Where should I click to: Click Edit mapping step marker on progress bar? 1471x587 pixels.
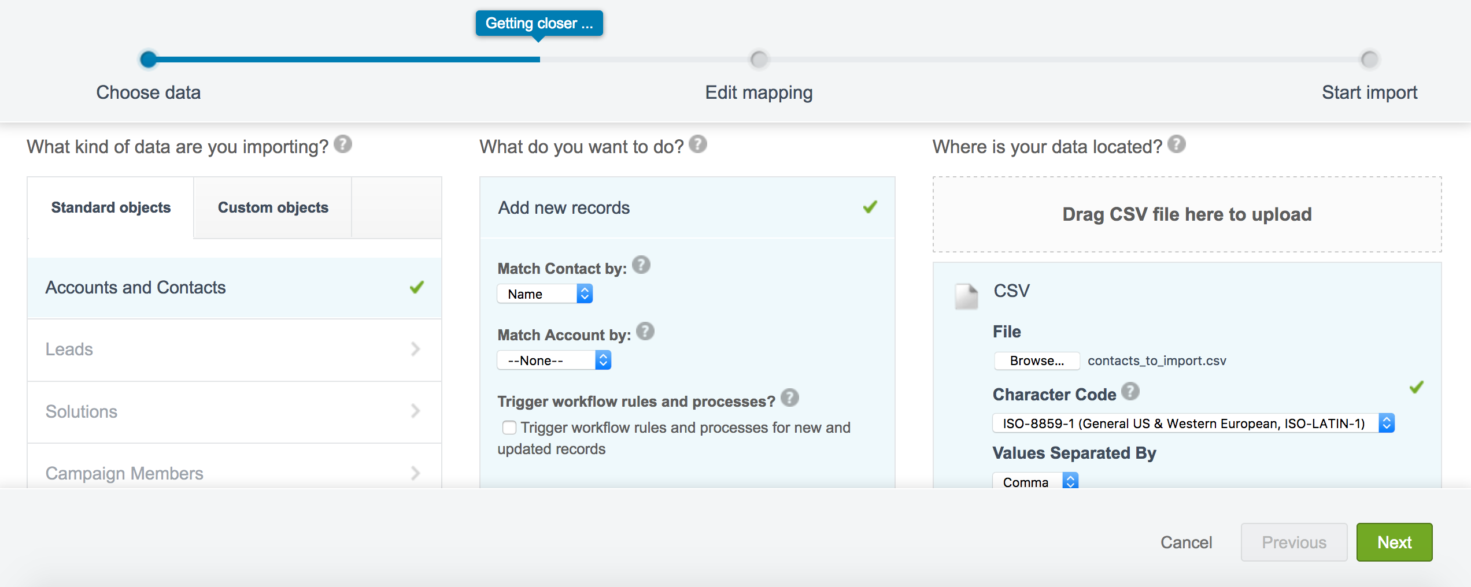pos(759,60)
